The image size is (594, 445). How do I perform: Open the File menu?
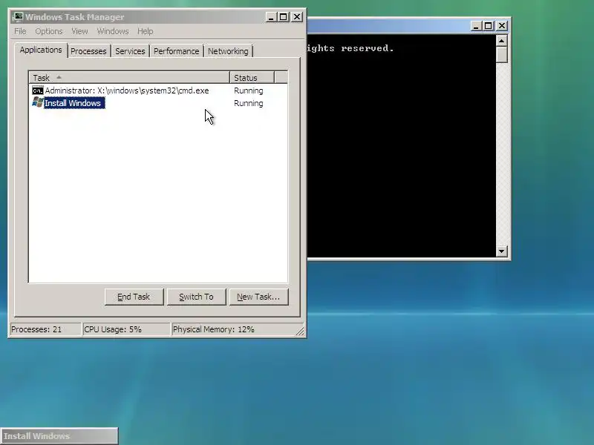20,31
